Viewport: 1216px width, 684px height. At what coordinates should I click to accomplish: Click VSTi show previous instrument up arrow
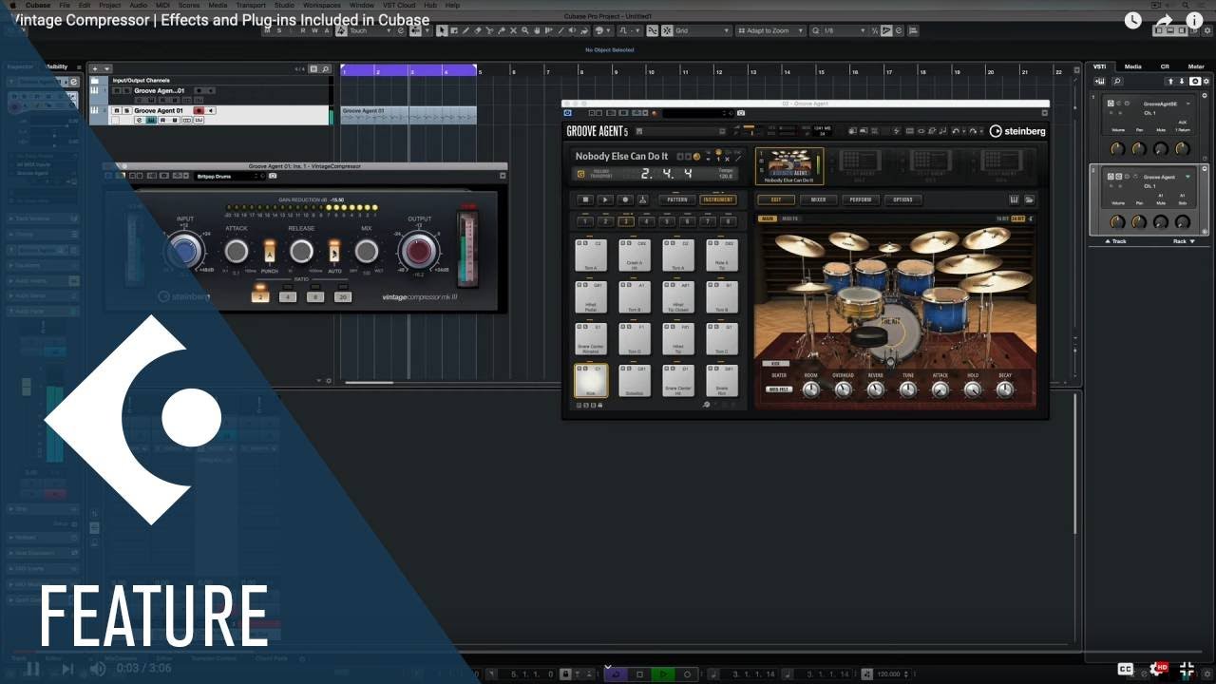(1170, 82)
